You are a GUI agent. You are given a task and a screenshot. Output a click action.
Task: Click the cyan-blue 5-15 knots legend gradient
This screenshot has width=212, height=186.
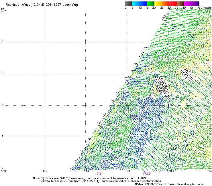(x=140, y=3)
